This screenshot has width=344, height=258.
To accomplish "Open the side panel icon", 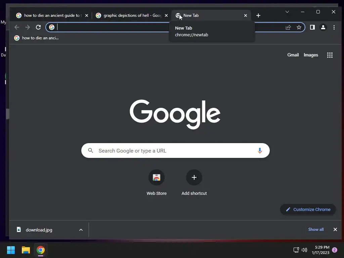I will coord(312,27).
